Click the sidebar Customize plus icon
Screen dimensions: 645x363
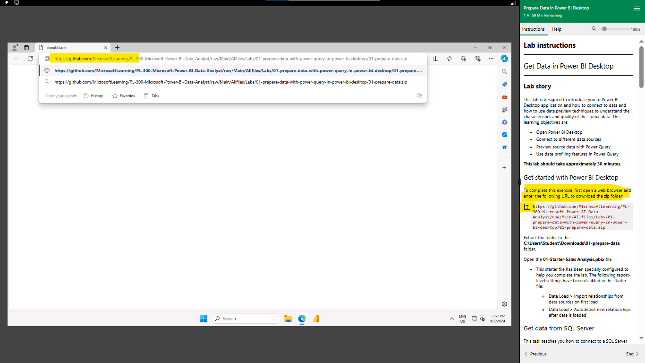(504, 167)
